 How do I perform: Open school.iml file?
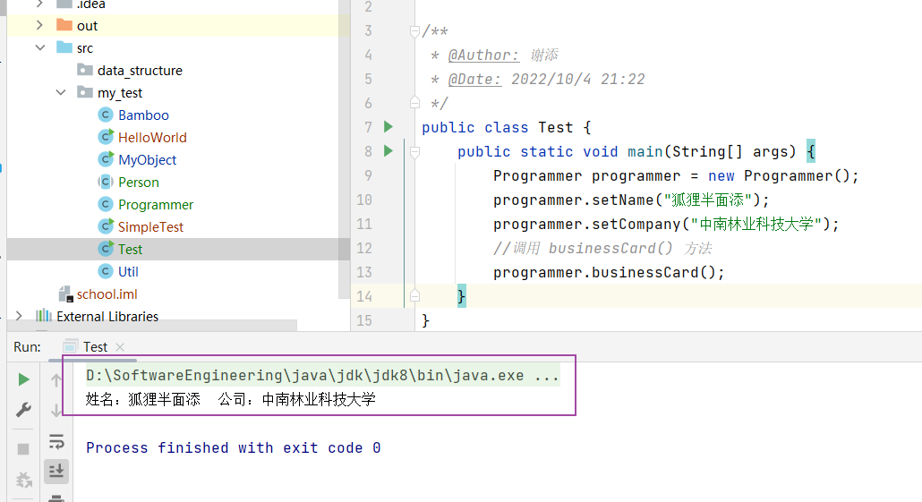point(107,294)
